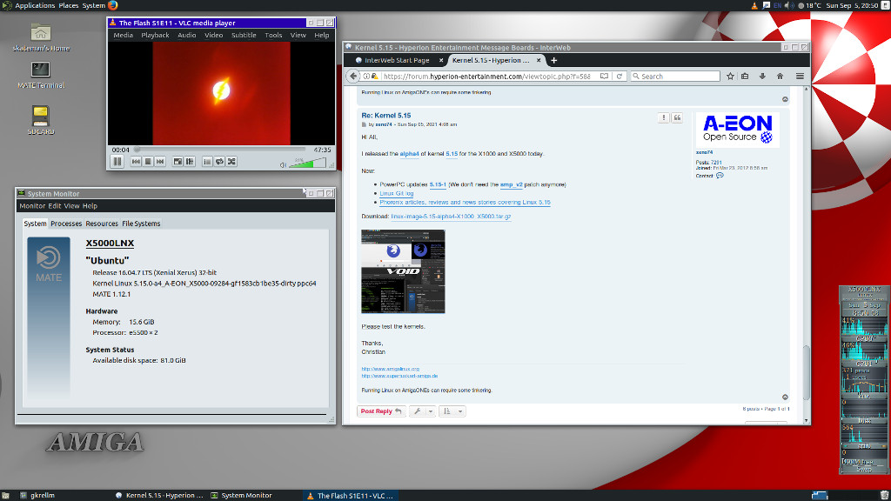The image size is (891, 501).
Task: Click the forum URL address field
Action: (x=487, y=77)
